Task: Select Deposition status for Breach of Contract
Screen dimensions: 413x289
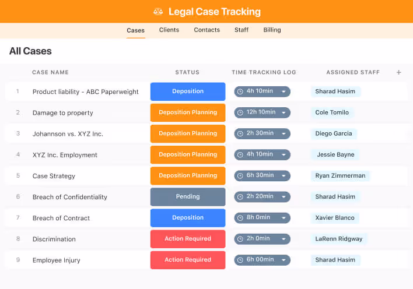Action: click(188, 218)
